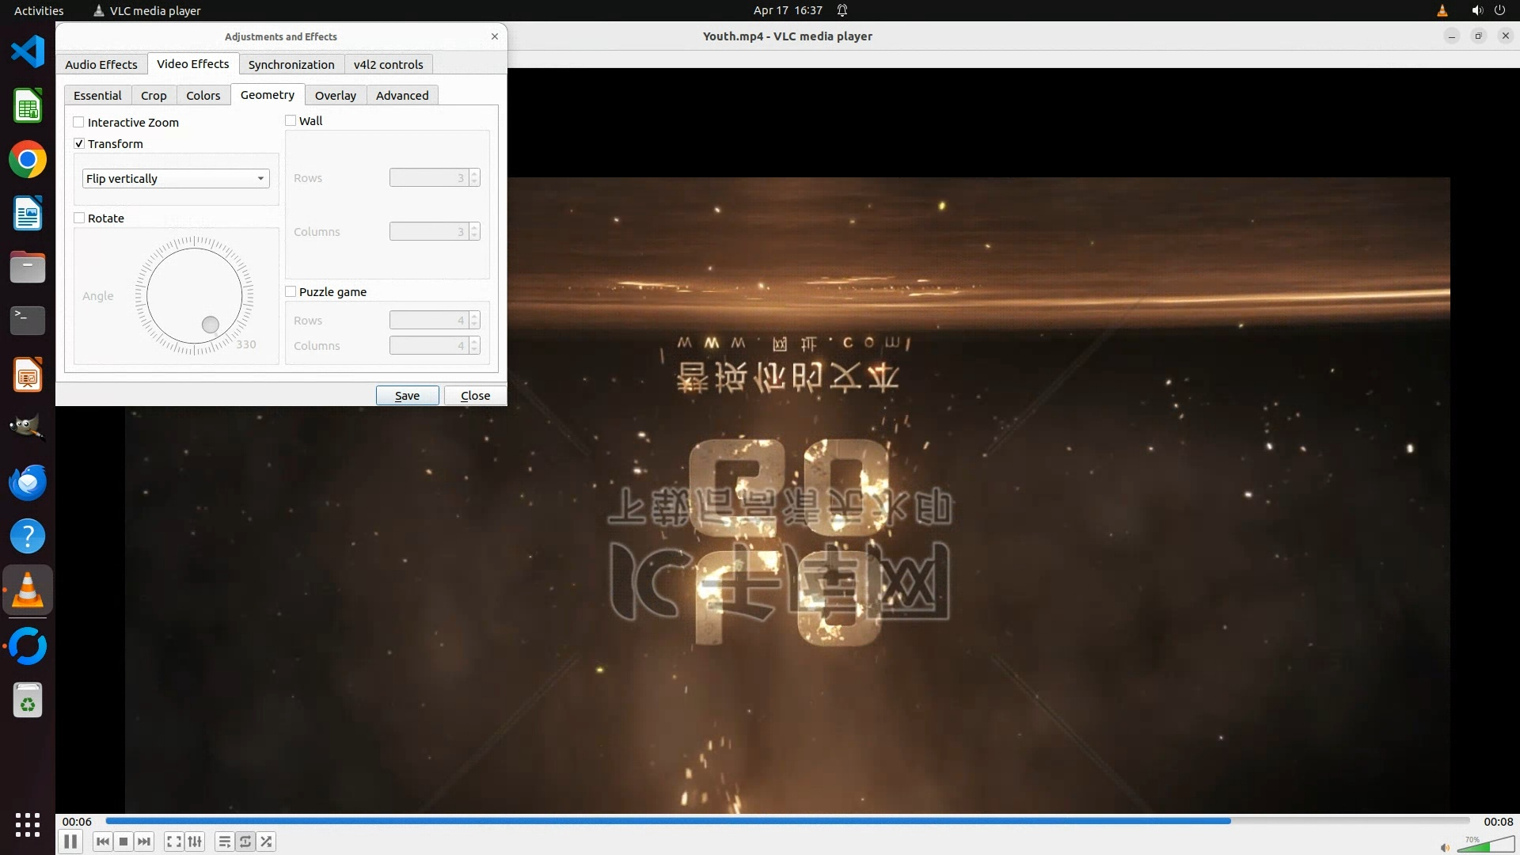The width and height of the screenshot is (1520, 855).
Task: Mute audio via speaker icon
Action: 1445,847
